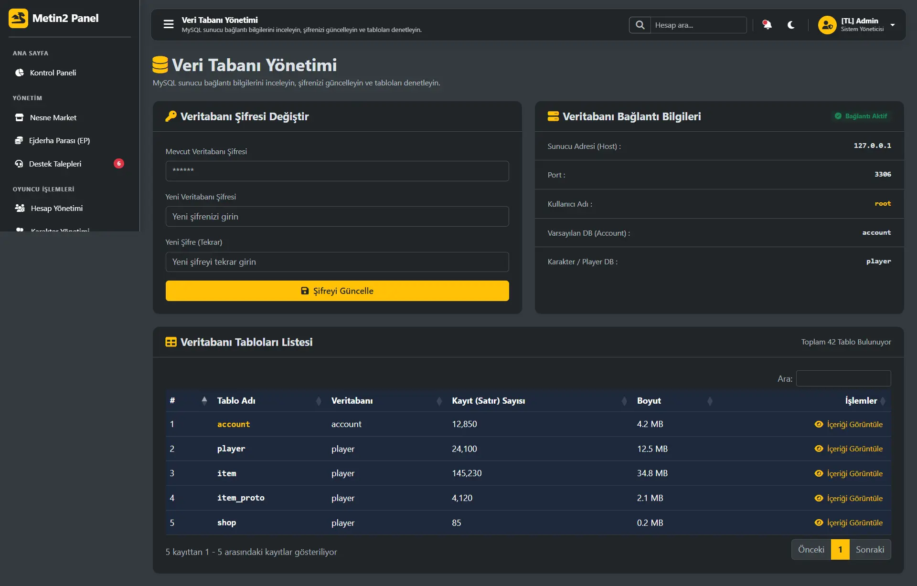Open Hesap Yönetimi menu item
The height and width of the screenshot is (586, 917).
(70, 208)
